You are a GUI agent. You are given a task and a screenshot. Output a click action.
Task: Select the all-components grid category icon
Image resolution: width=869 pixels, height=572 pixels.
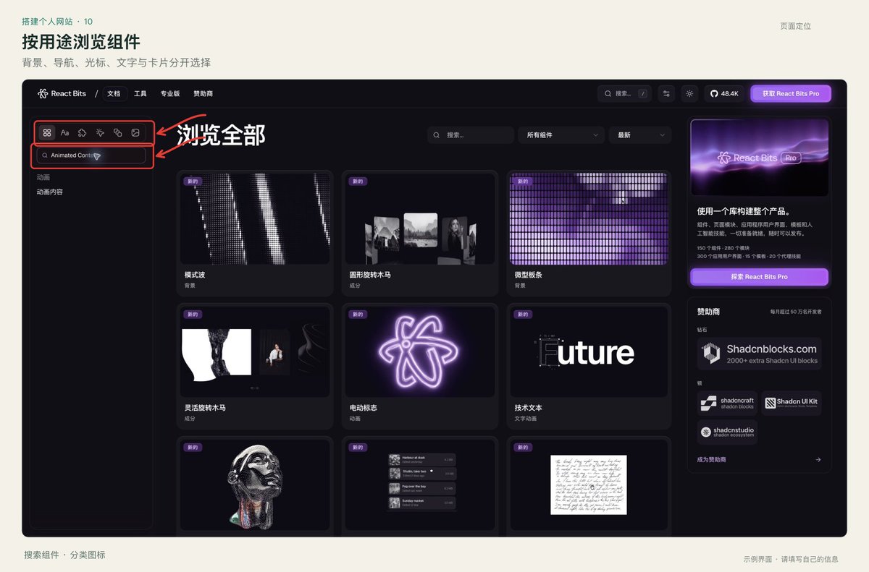click(47, 133)
